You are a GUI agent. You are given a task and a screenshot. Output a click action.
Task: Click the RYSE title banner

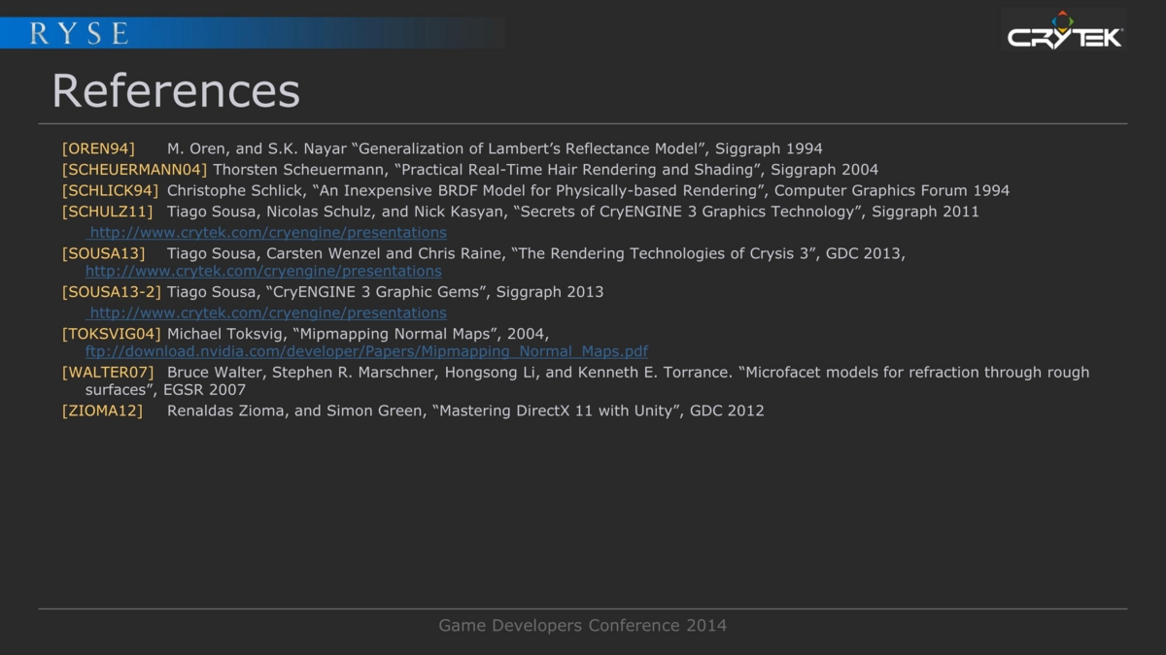(x=252, y=33)
